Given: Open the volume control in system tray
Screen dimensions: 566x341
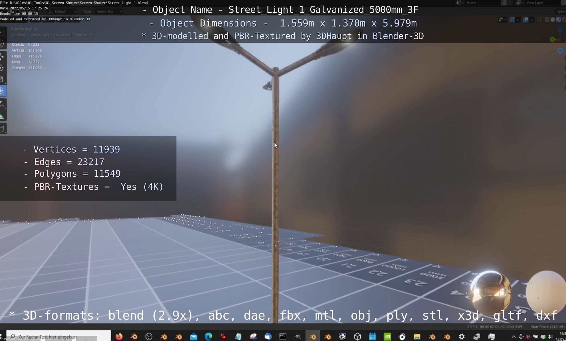Looking at the screenshot, I should click(x=550, y=337).
